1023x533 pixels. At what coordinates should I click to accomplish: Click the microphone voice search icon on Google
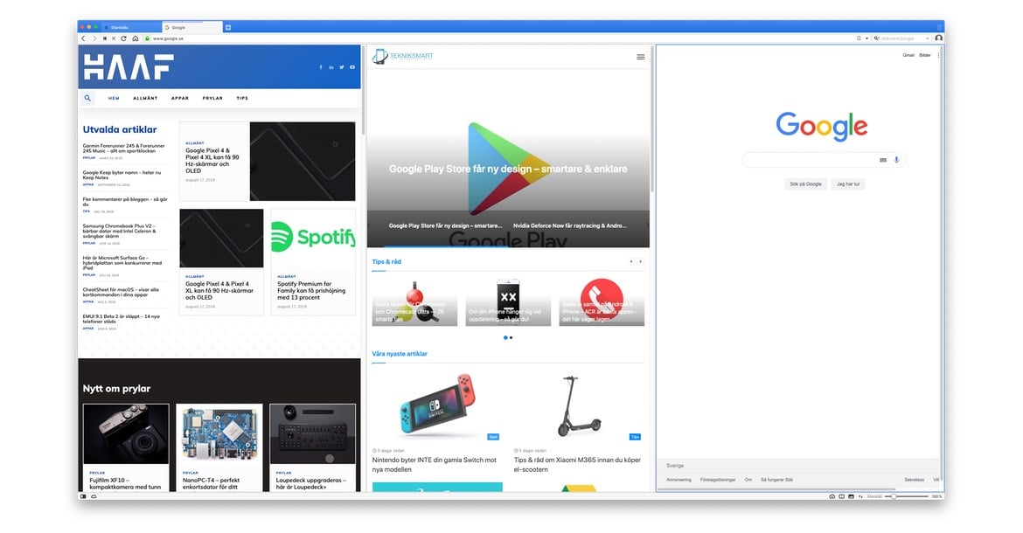896,160
